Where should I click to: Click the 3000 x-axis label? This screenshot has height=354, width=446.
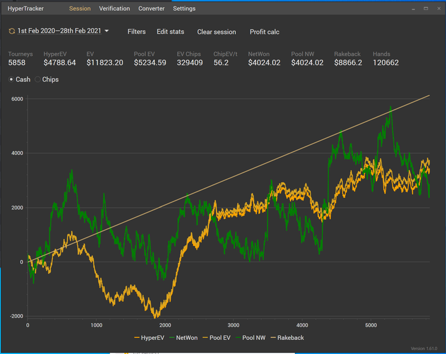coord(233,325)
